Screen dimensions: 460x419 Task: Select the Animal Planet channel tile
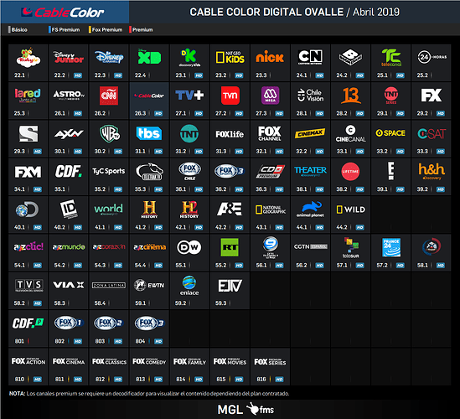click(x=310, y=215)
